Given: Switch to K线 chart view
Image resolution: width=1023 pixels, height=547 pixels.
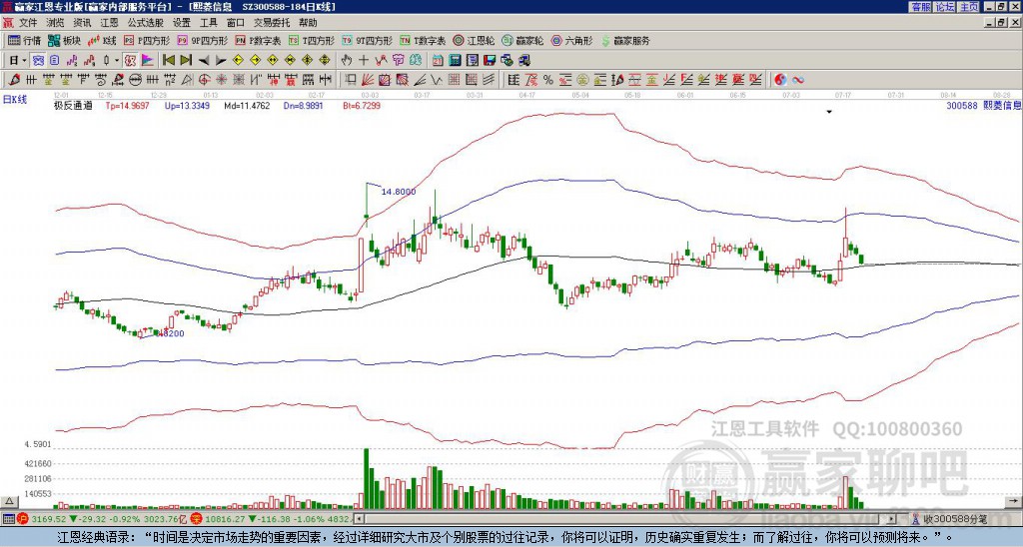Looking at the screenshot, I should 102,40.
